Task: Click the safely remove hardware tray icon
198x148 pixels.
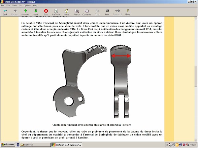Action: click(x=170, y=145)
